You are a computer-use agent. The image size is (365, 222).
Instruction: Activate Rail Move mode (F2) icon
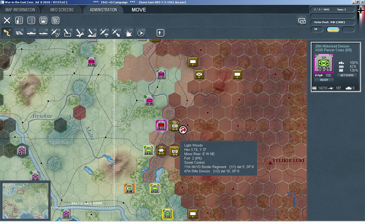pyautogui.click(x=19, y=33)
